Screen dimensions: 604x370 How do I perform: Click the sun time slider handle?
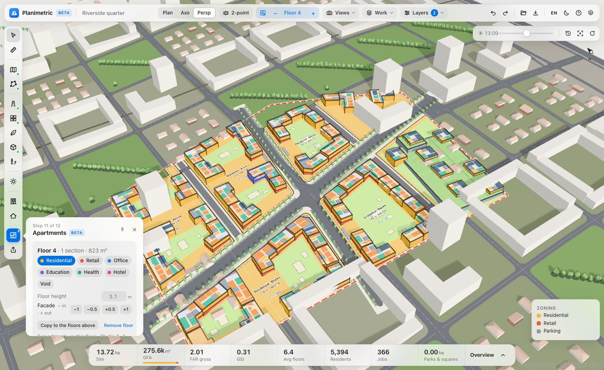pos(526,33)
